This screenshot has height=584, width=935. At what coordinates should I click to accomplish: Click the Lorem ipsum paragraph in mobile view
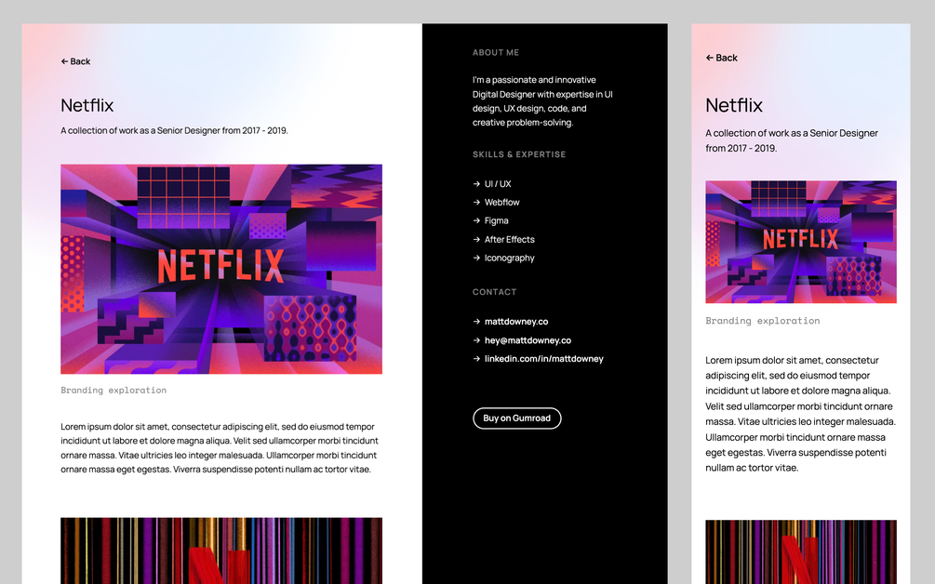tap(801, 414)
